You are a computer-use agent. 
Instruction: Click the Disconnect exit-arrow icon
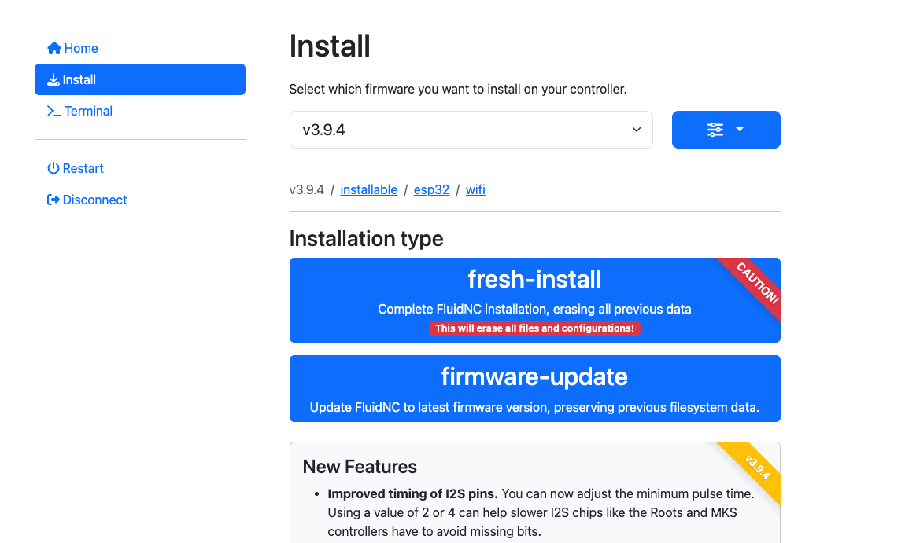click(x=54, y=200)
